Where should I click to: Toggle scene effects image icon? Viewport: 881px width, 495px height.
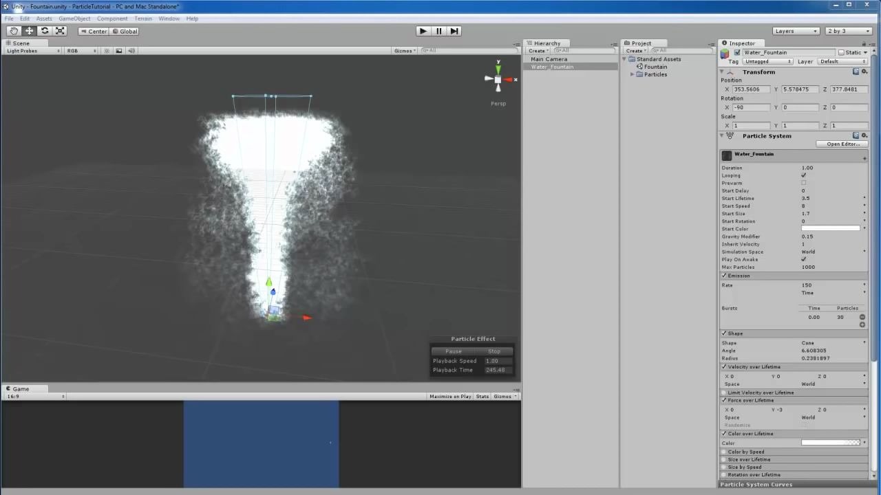pos(118,50)
